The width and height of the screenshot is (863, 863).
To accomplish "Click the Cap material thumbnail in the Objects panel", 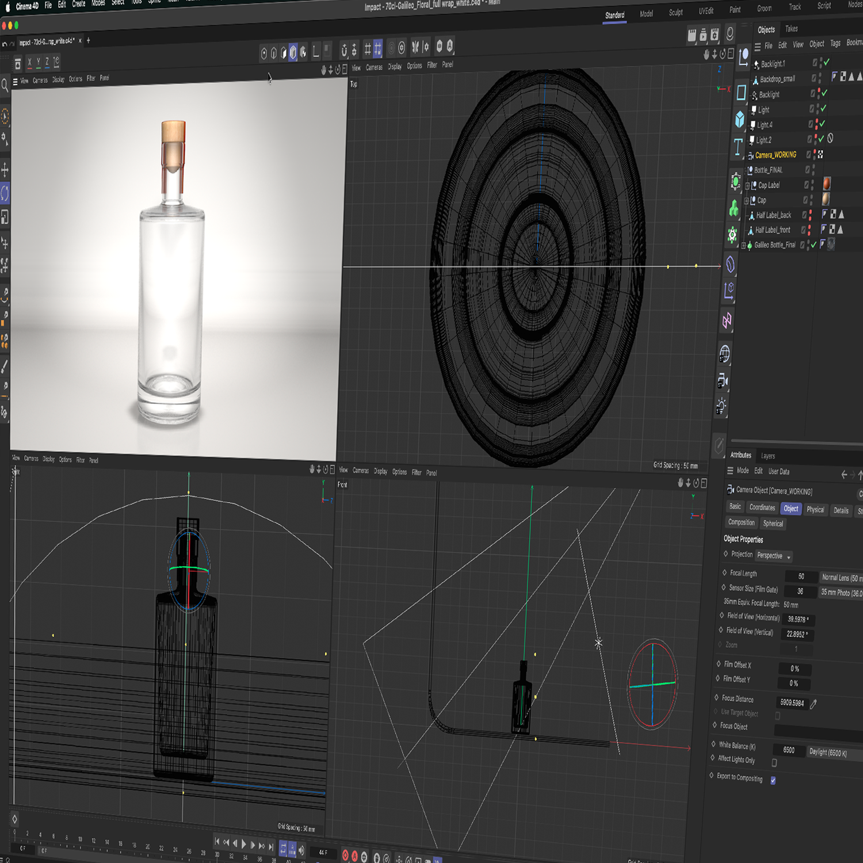I will point(827,200).
